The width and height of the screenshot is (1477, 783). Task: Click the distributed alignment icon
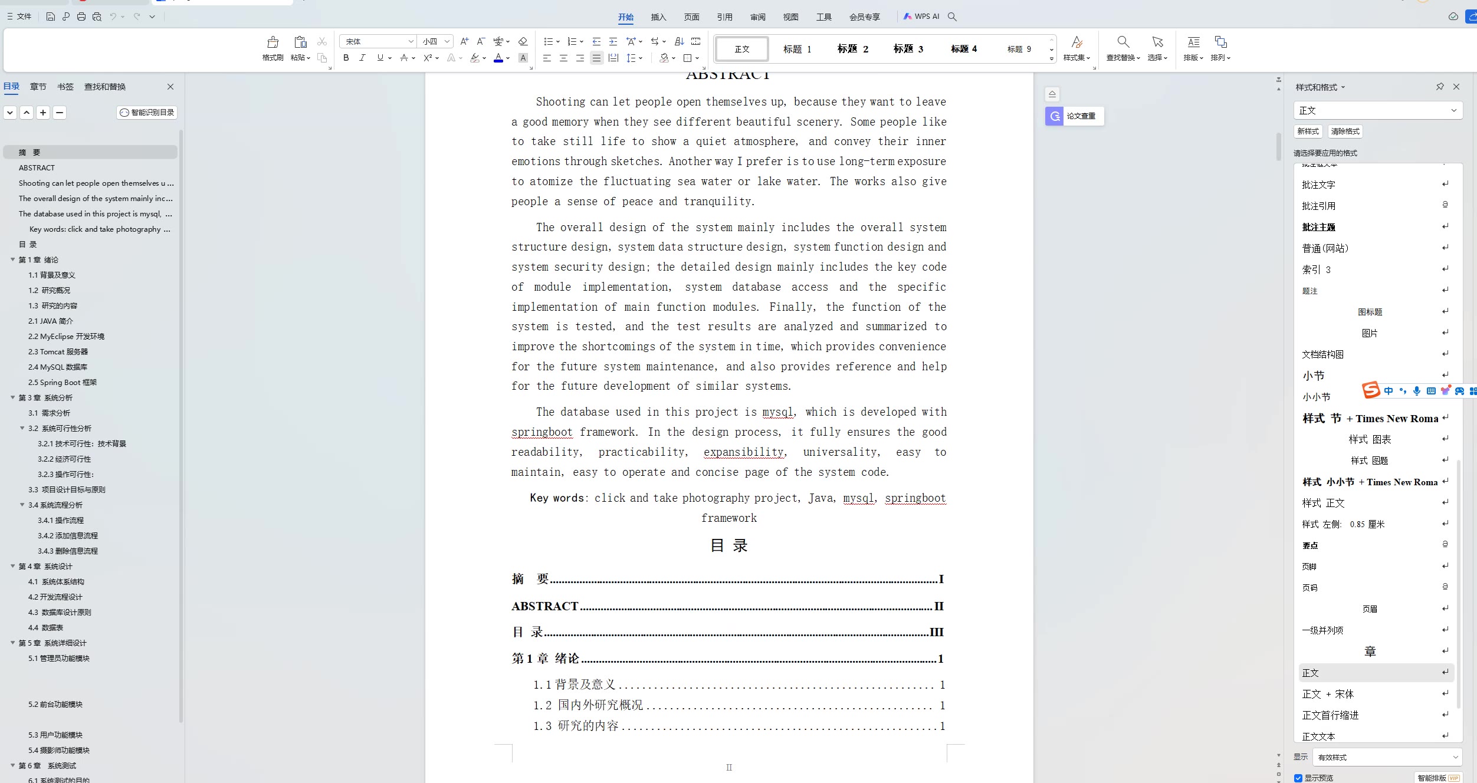613,58
